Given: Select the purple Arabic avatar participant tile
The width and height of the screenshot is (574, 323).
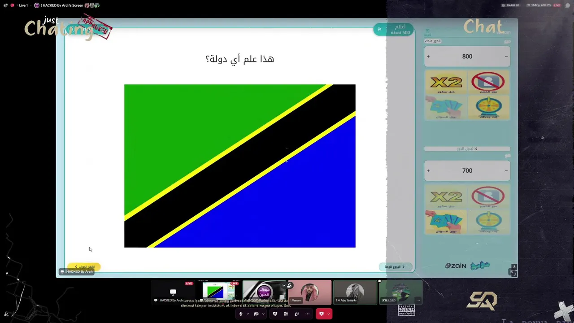Looking at the screenshot, I should [x=264, y=292].
